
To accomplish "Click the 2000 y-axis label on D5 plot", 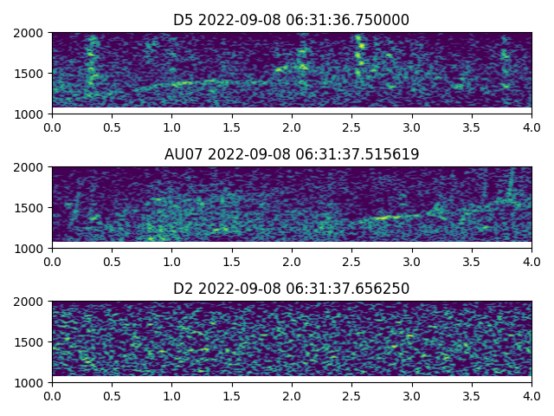I will tap(31, 33).
